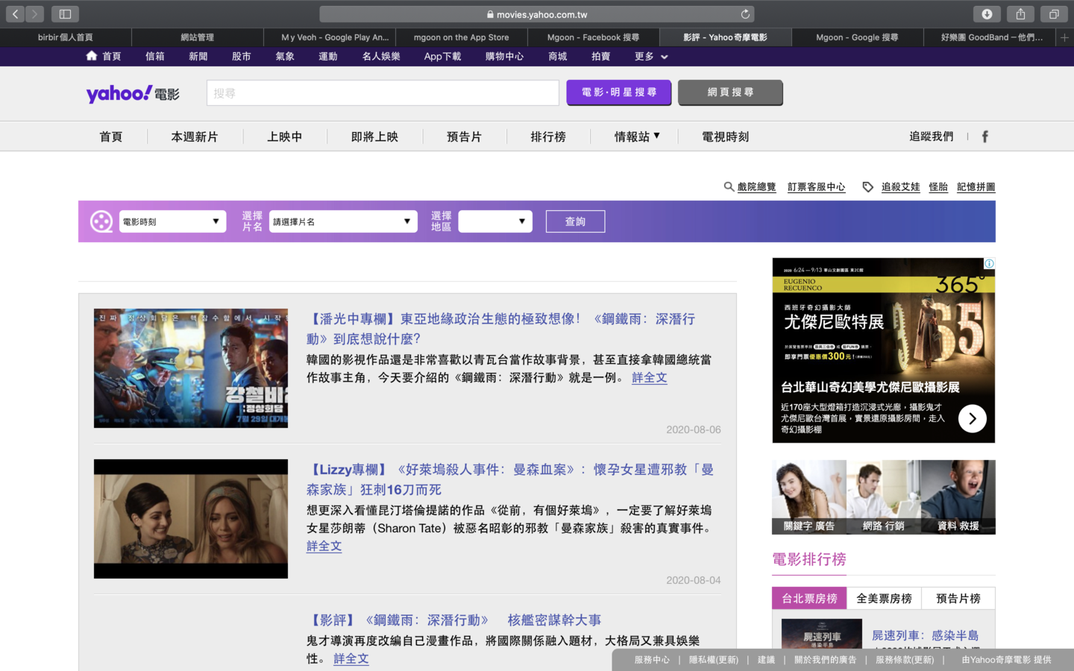This screenshot has height=671, width=1074.
Task: Open the 電影時刻 dropdown
Action: pyautogui.click(x=172, y=221)
